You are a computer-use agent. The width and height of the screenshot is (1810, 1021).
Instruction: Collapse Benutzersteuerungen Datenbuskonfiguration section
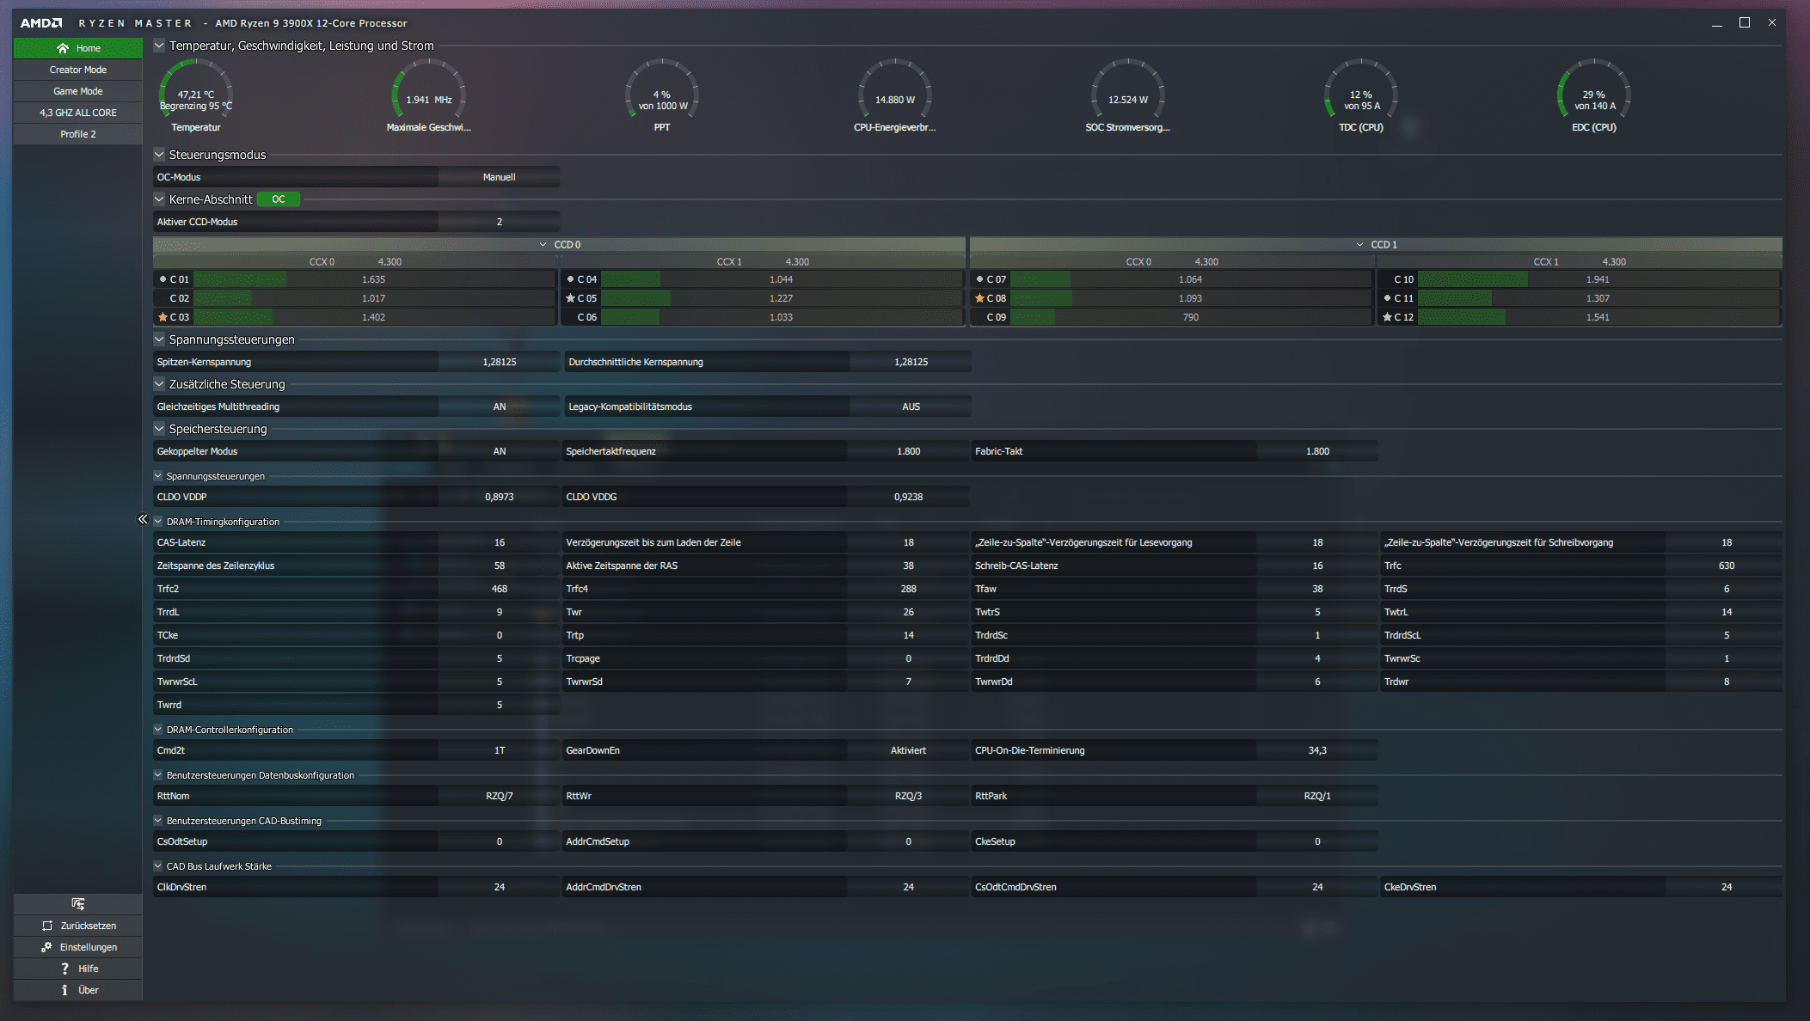click(158, 775)
